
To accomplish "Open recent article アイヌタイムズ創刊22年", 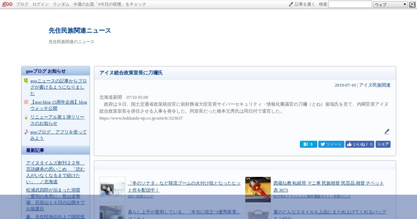I will 55,172.
